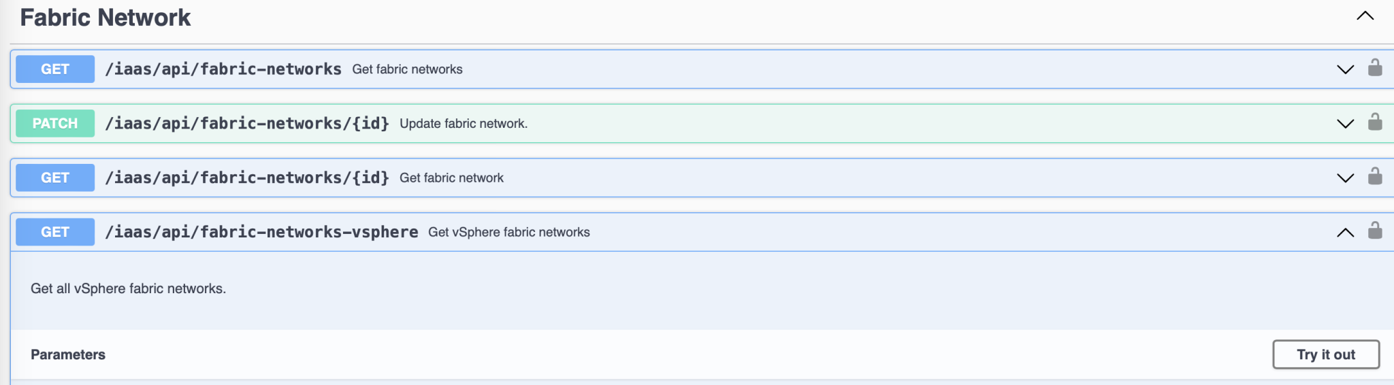This screenshot has height=385, width=1394.
Task: Expand the PATCH Update fabric network row
Action: (1346, 124)
